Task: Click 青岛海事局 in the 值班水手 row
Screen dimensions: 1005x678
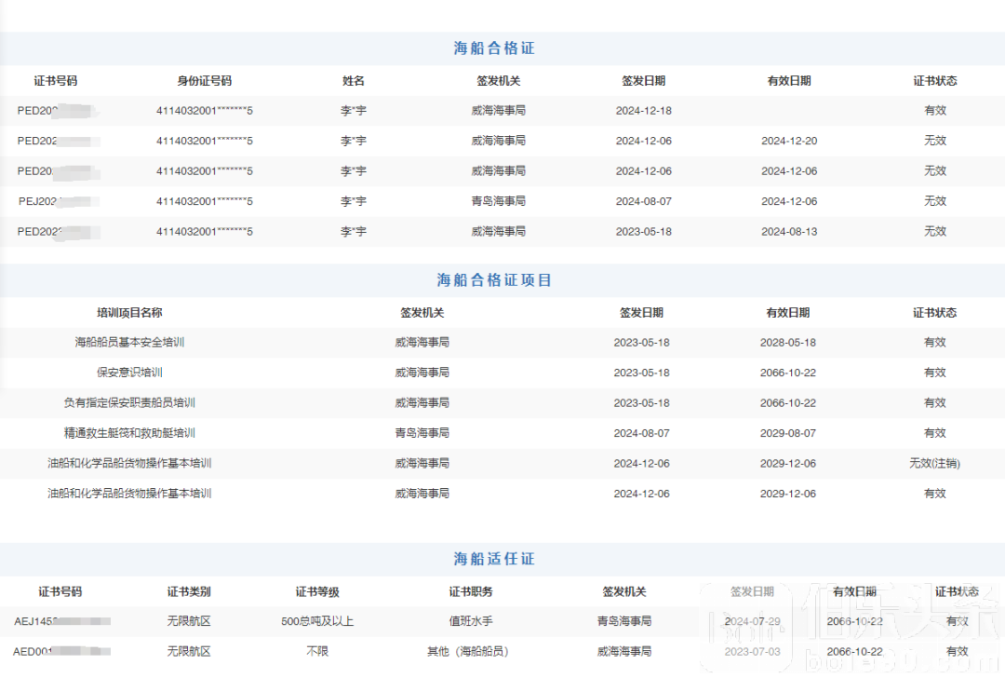Action: point(624,621)
